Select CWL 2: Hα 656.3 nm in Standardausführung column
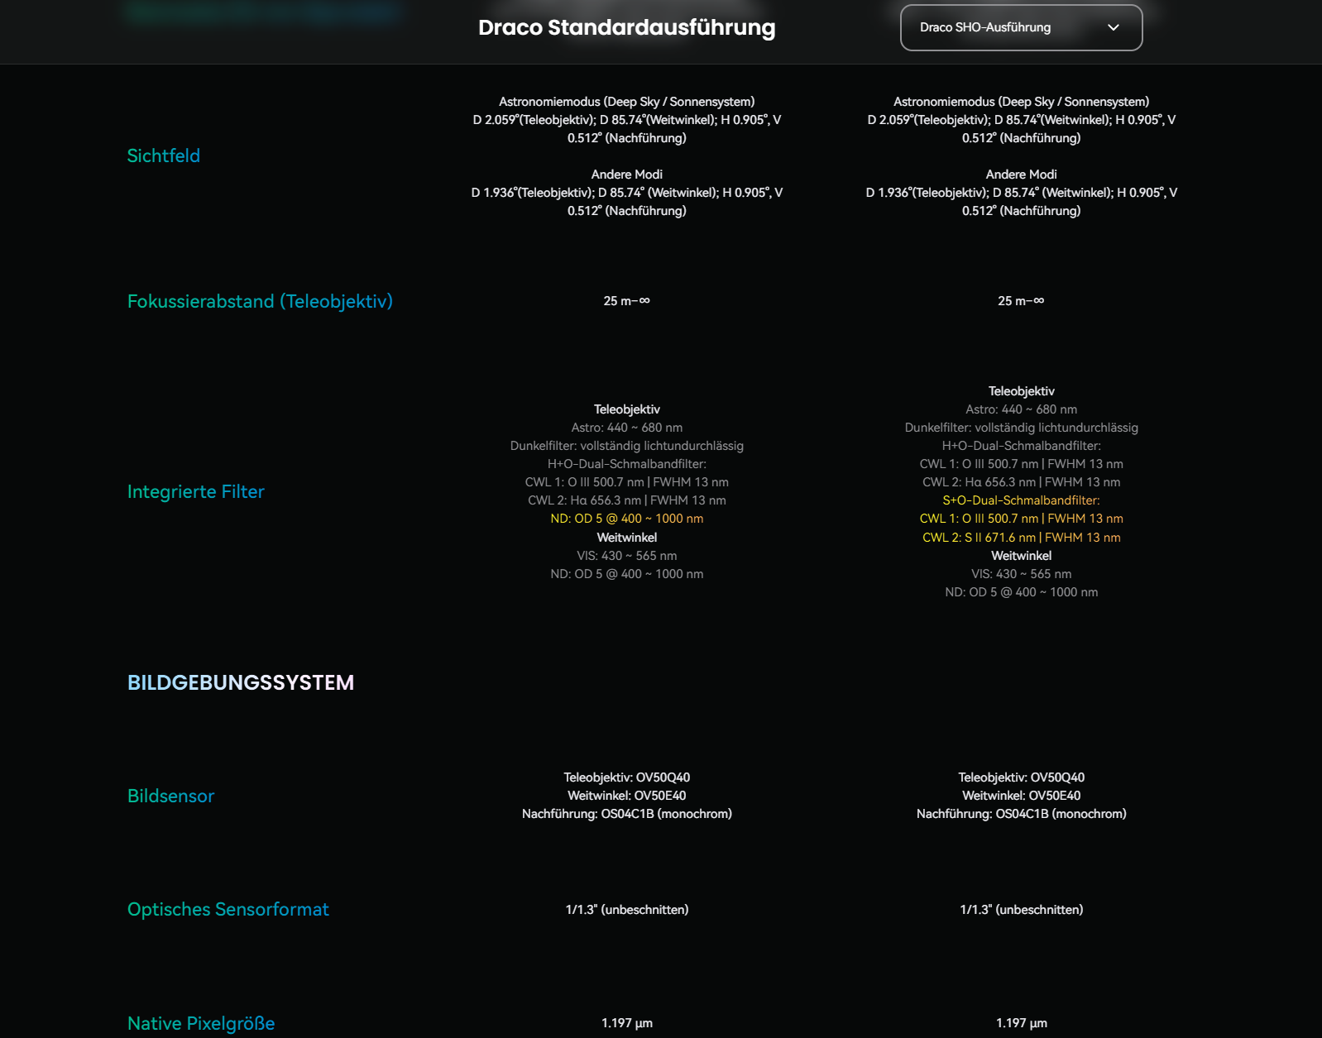This screenshot has width=1322, height=1038. pos(627,500)
